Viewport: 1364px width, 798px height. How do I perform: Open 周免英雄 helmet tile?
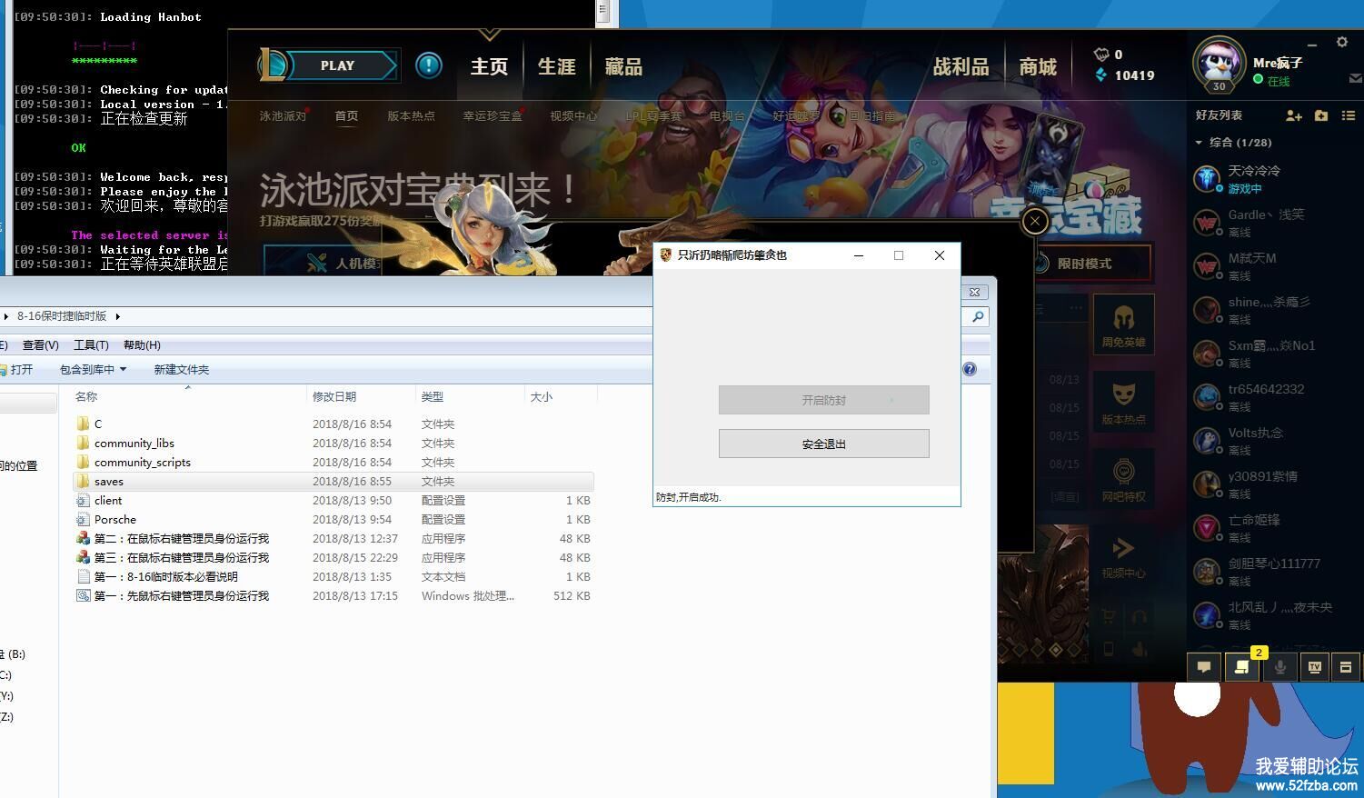point(1124,325)
